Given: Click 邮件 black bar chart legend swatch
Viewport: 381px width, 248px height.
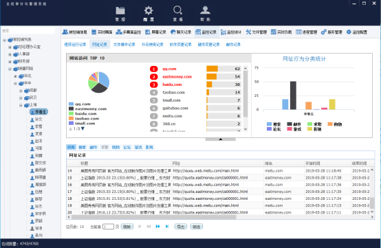Looking at the screenshot, I should (290, 124).
